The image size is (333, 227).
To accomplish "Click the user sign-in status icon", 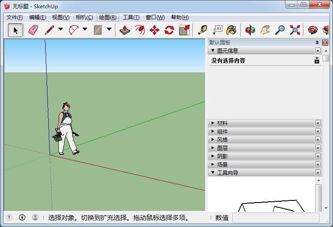I will 35,217.
